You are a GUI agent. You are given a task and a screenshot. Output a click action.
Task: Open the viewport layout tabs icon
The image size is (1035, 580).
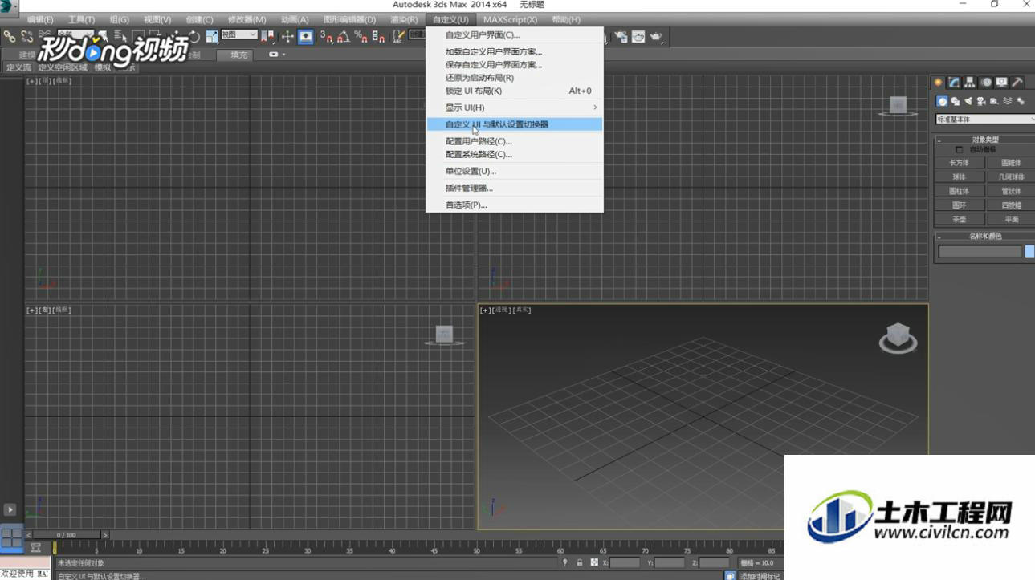point(11,537)
